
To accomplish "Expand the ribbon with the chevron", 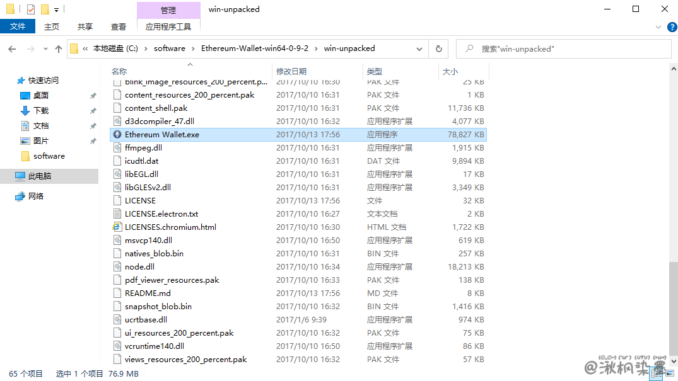I will [x=657, y=27].
